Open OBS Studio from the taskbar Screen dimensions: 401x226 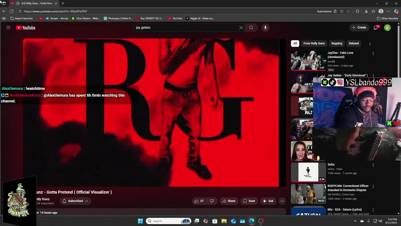tap(261, 221)
